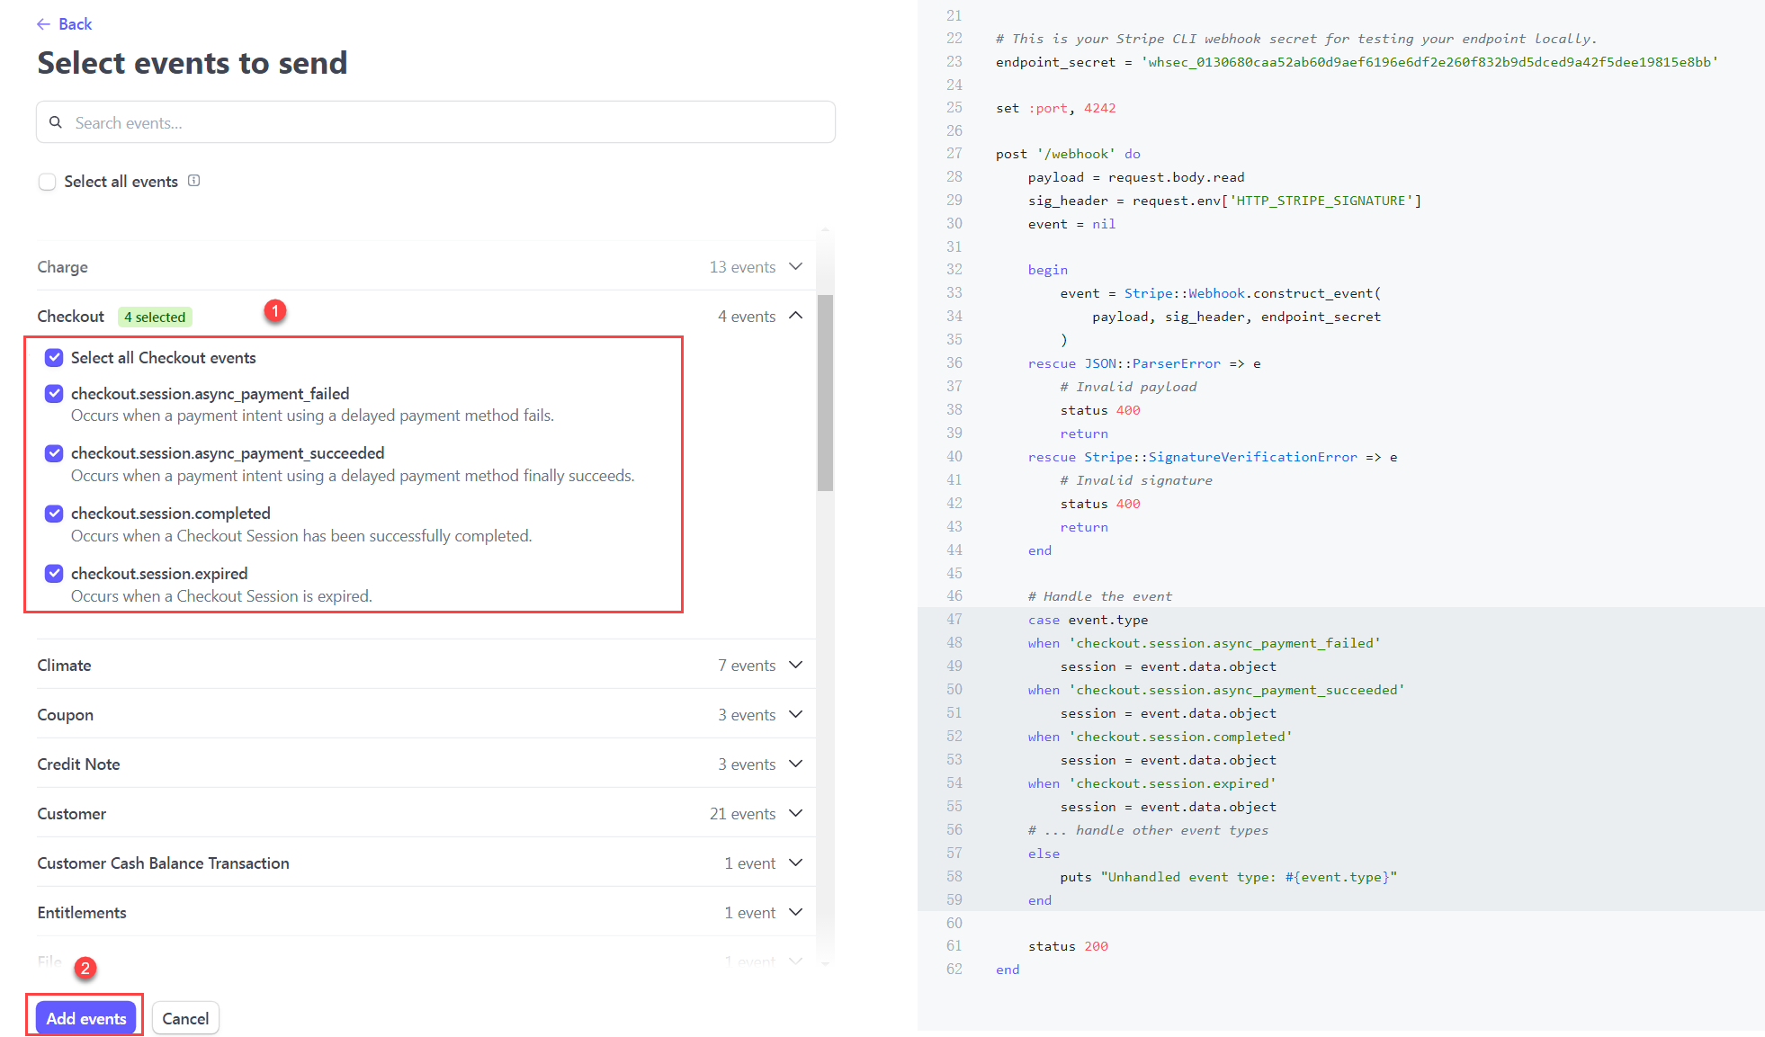Viewport: 1765px width, 1037px height.
Task: Toggle the Select all events checkbox
Action: click(x=48, y=182)
